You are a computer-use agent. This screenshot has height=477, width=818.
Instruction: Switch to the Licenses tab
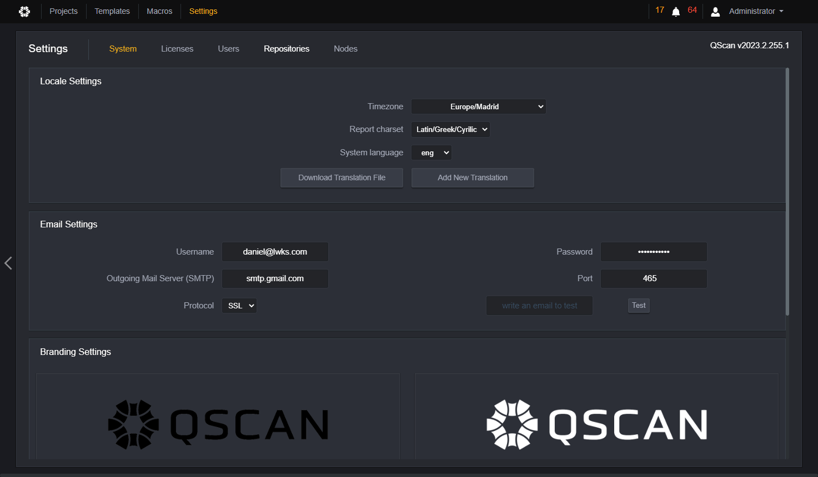click(x=177, y=49)
